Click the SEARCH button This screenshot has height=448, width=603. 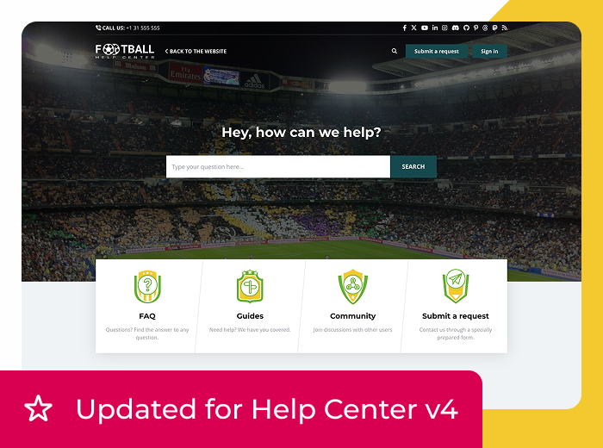click(413, 166)
